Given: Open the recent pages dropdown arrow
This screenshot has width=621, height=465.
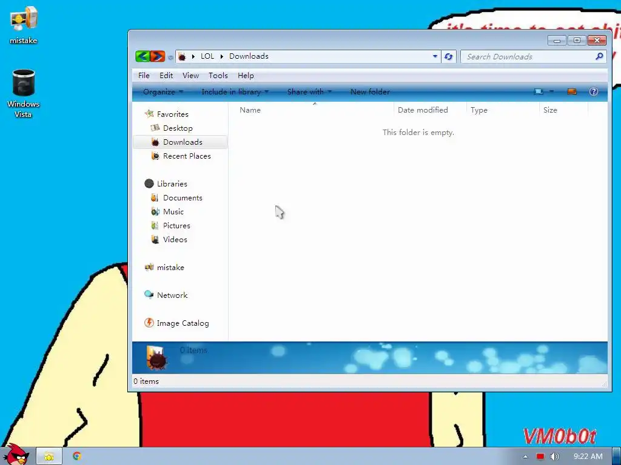Looking at the screenshot, I should [170, 58].
